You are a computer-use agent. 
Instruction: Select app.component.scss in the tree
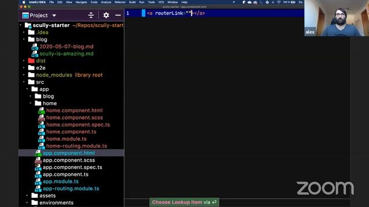pyautogui.click(x=69, y=160)
